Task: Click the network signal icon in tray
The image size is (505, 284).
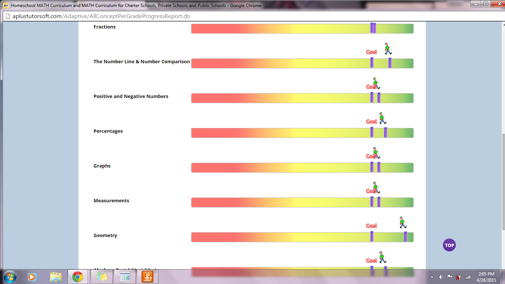Action: click(468, 277)
